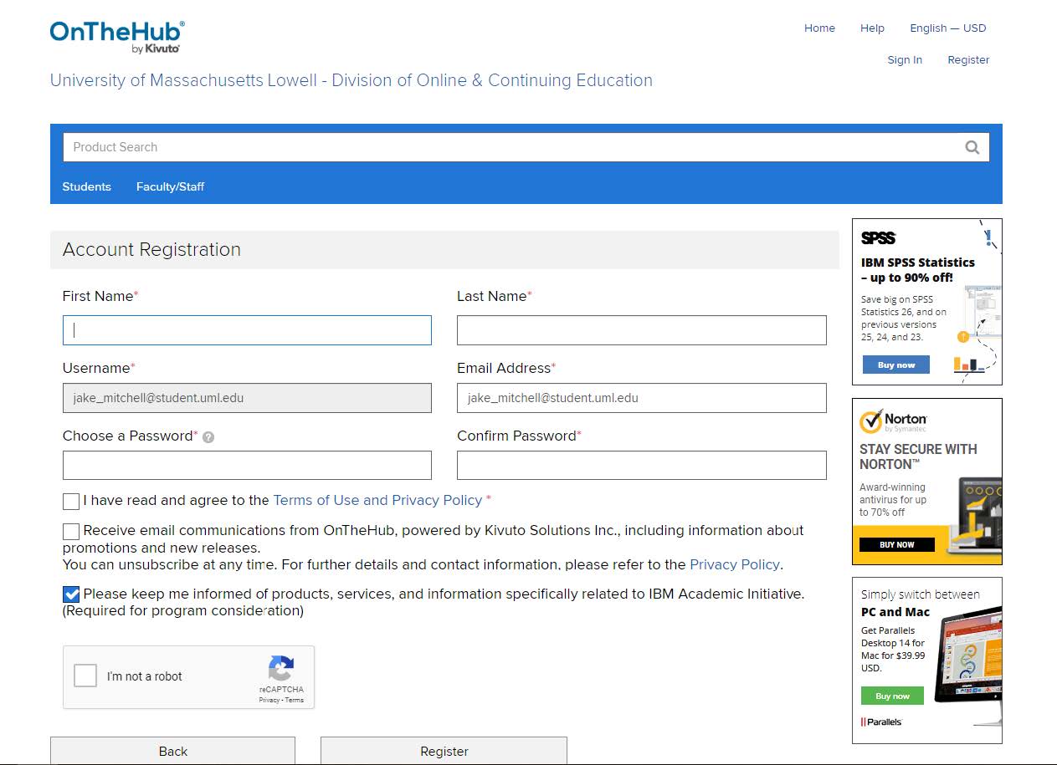Click the Parallels Buy now button

pyautogui.click(x=892, y=696)
